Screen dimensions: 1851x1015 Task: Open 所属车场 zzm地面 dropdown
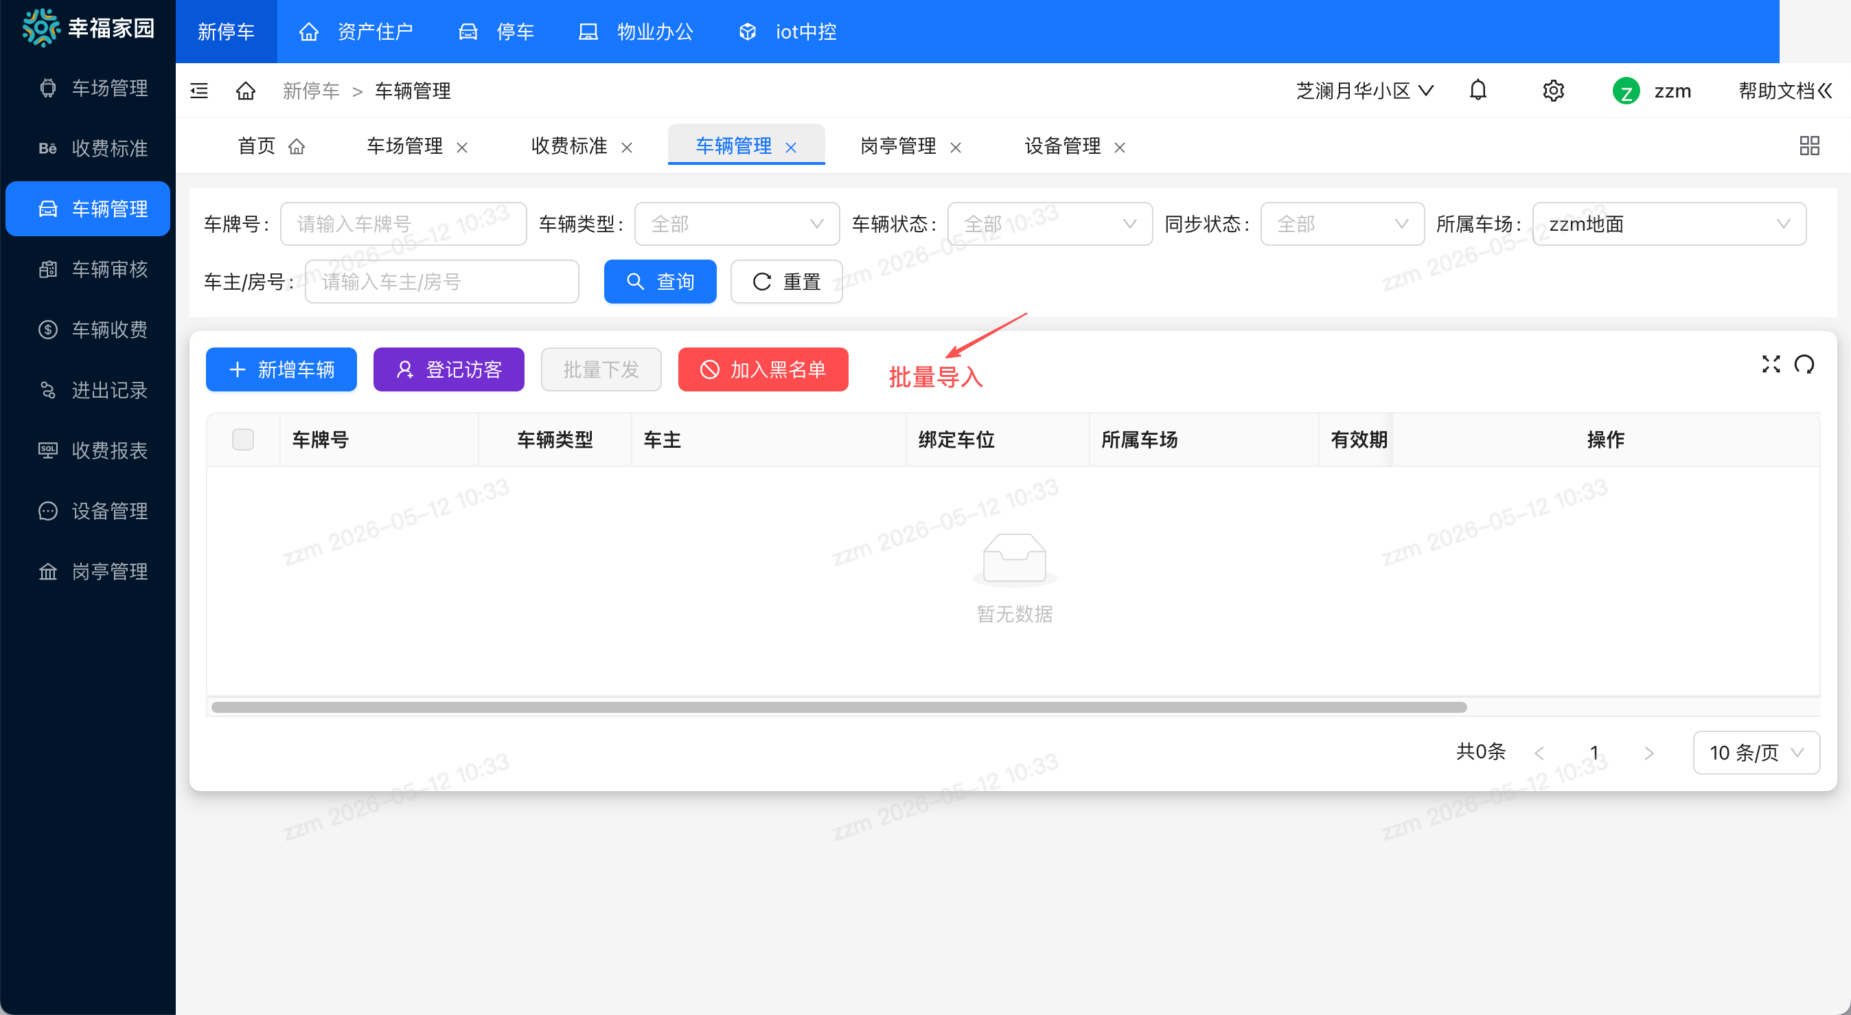pyautogui.click(x=1669, y=225)
